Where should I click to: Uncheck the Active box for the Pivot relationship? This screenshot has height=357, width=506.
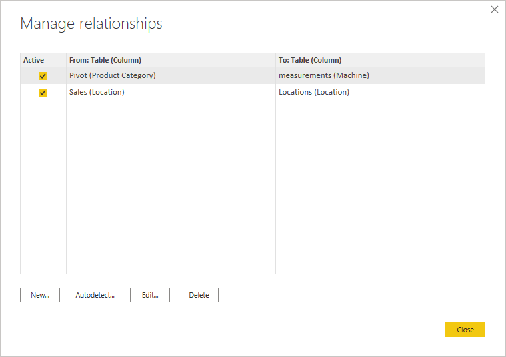coord(43,76)
